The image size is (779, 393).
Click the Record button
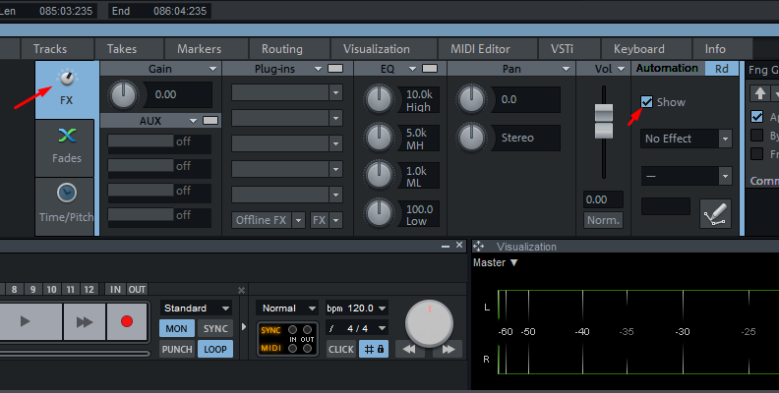[x=127, y=321]
